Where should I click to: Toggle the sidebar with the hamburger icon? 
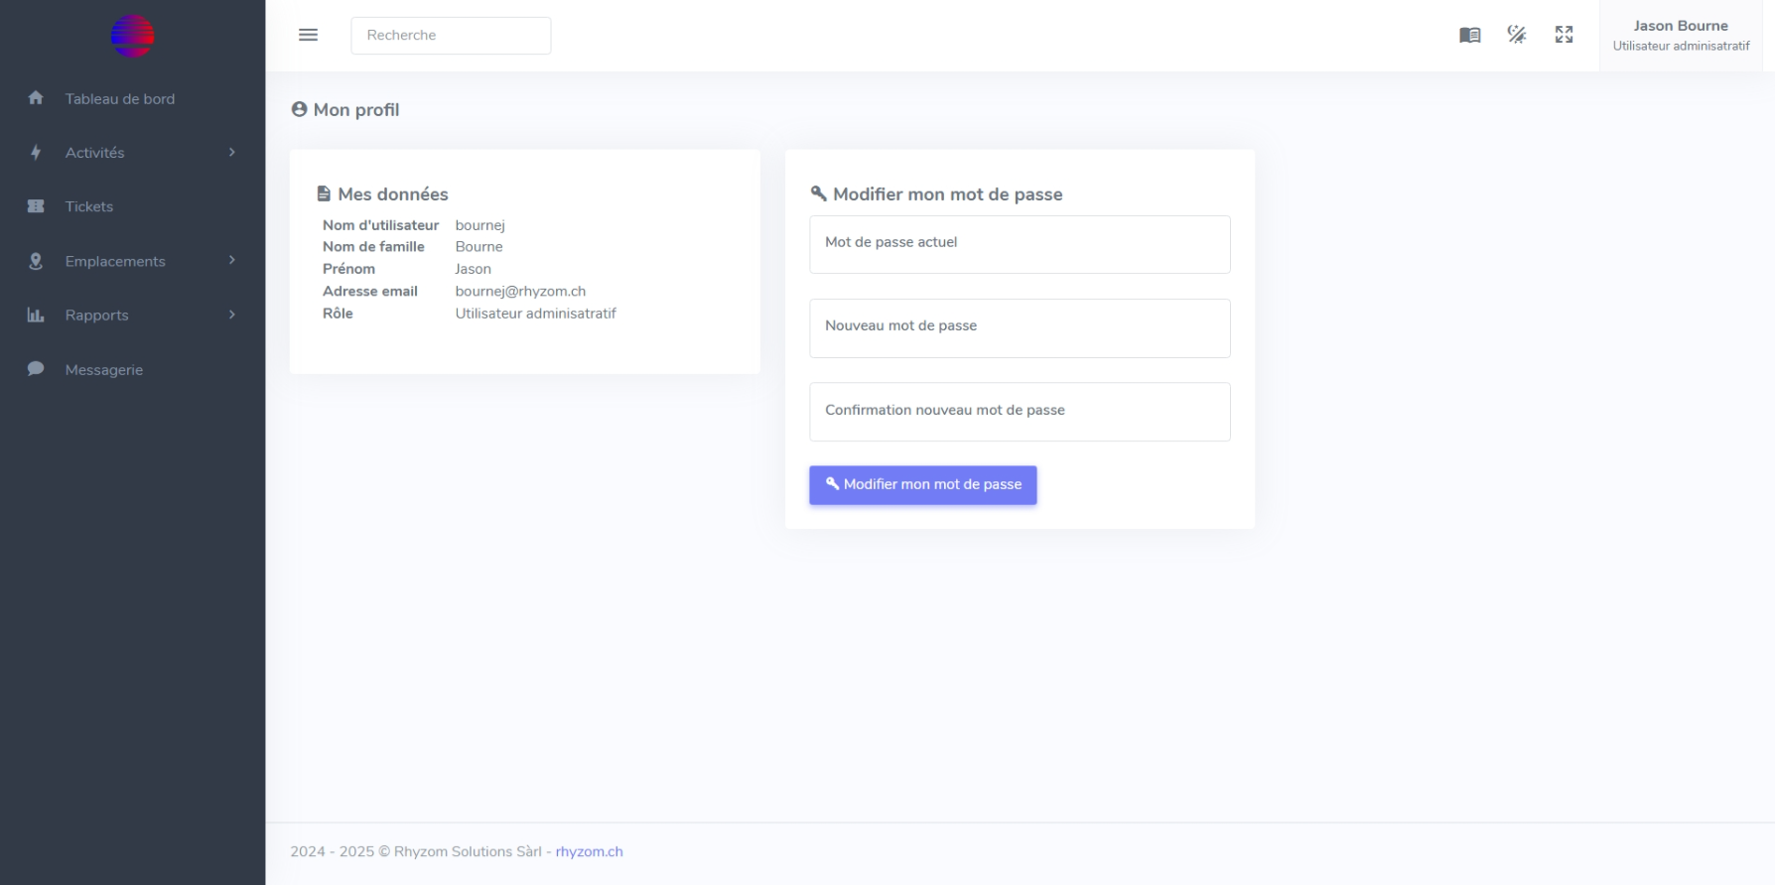pos(308,35)
